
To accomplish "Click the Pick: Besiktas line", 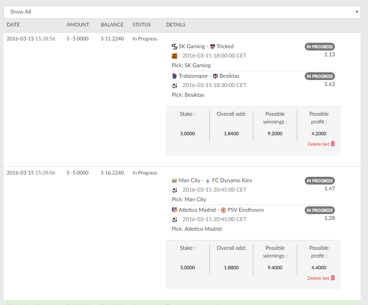I will pyautogui.click(x=188, y=95).
